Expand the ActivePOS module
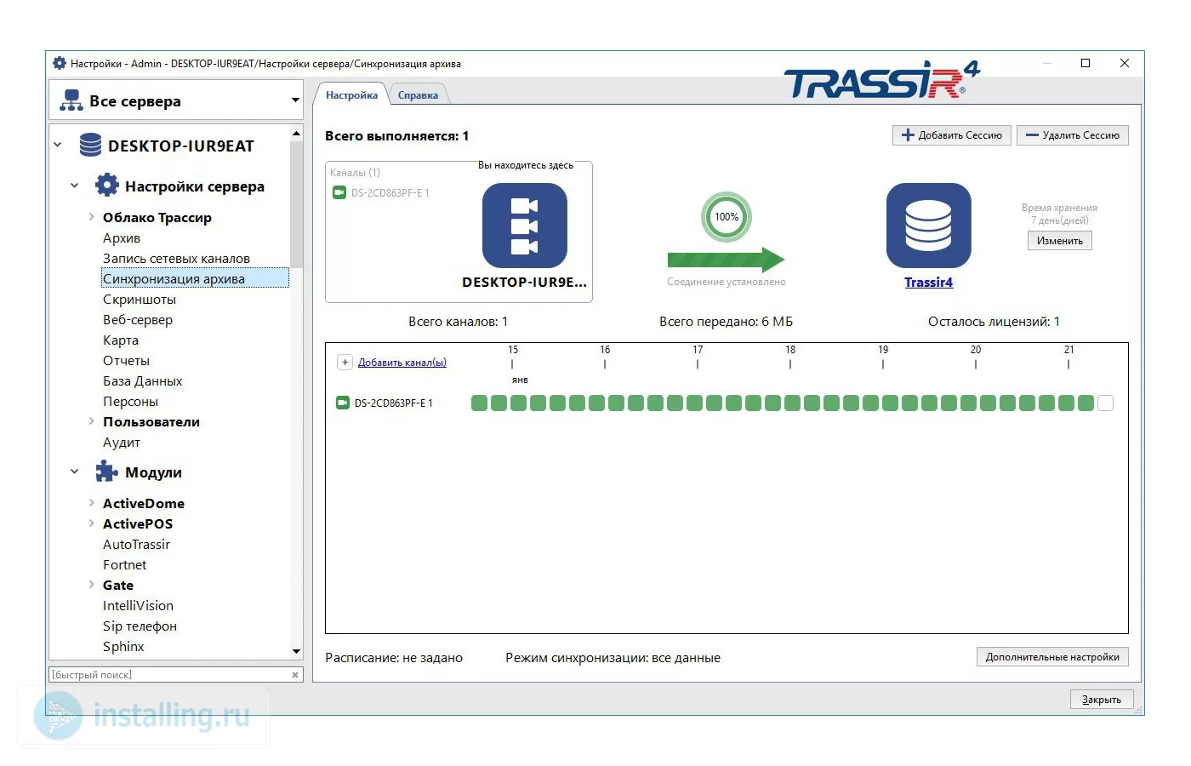The height and width of the screenshot is (766, 1191). (x=91, y=523)
